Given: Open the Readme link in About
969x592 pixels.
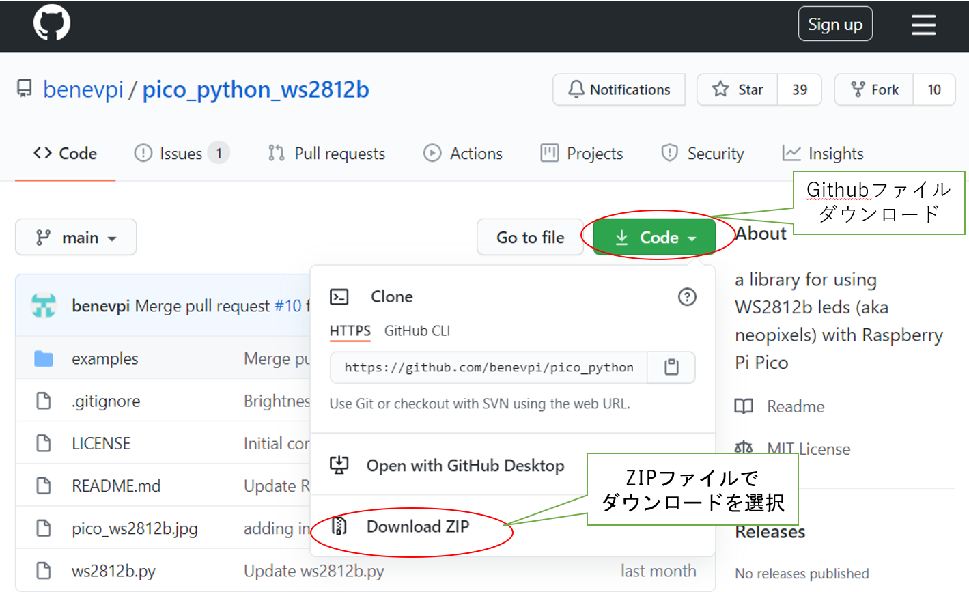Looking at the screenshot, I should [796, 407].
